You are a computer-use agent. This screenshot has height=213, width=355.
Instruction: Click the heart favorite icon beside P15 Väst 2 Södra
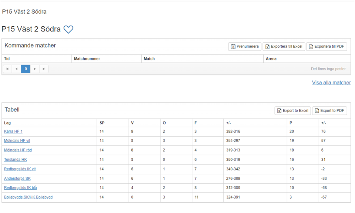pyautogui.click(x=68, y=30)
